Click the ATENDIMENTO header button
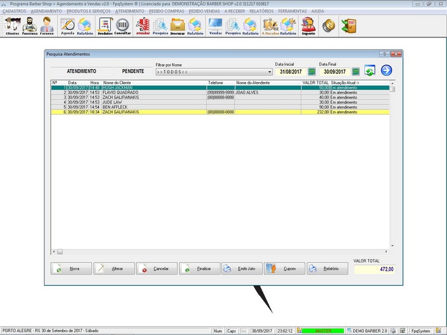Viewport: 447px width, 335px height. [82, 71]
